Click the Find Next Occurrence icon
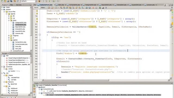This screenshot has width=174, height=98. tap(67, 8)
